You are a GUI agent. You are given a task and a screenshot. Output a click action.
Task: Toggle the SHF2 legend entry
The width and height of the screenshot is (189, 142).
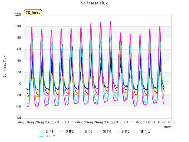click(67, 131)
